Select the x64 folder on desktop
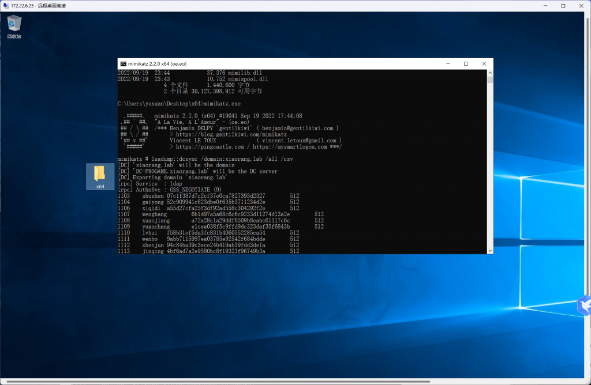 [100, 176]
